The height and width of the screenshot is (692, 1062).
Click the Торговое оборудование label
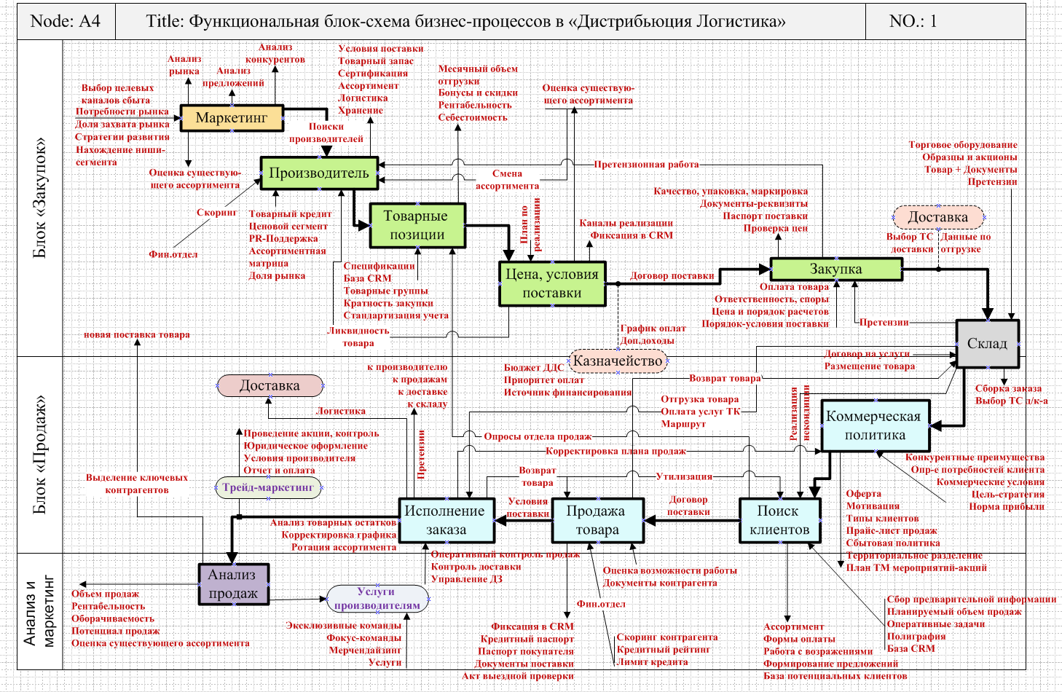tap(963, 145)
